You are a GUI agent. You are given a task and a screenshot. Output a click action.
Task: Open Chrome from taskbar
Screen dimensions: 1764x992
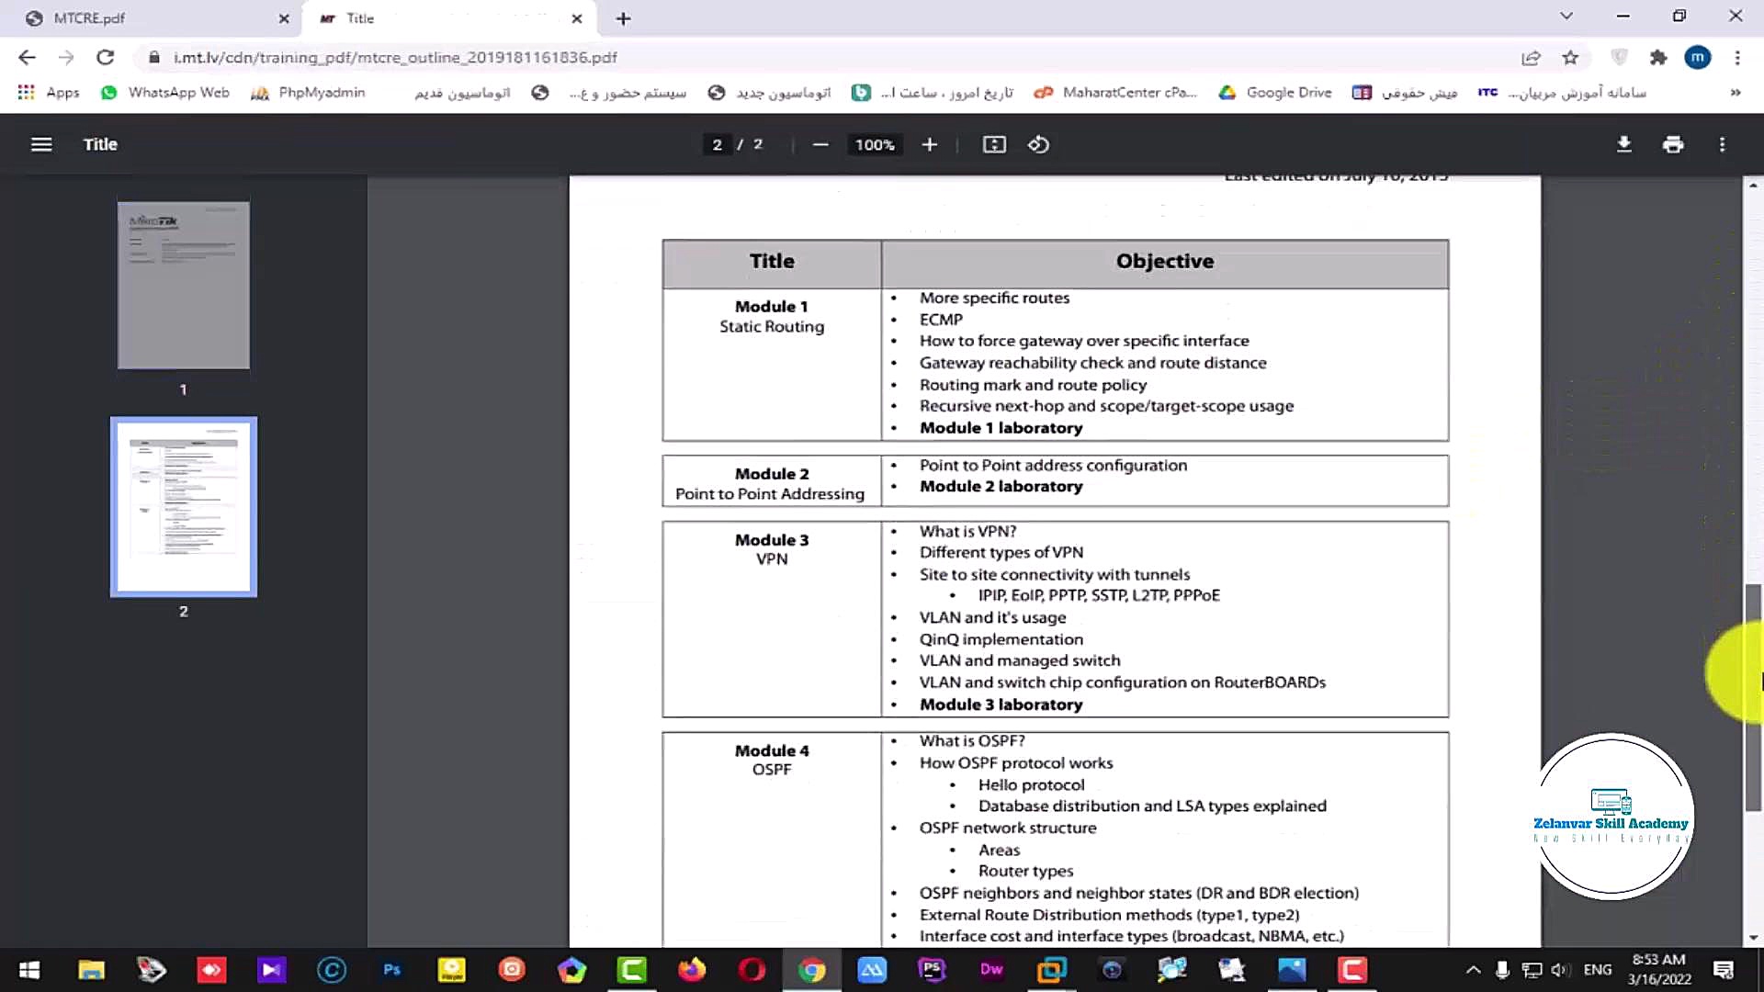[x=811, y=970]
